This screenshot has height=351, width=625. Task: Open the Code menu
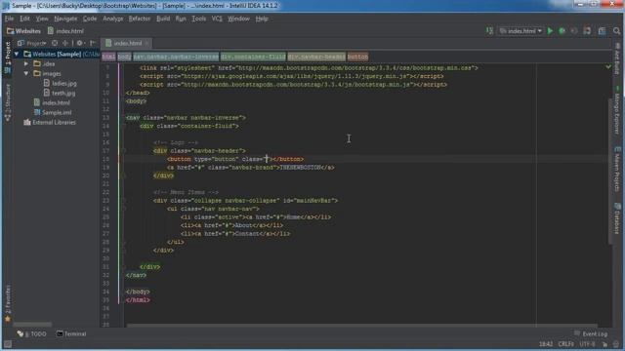click(x=90, y=19)
